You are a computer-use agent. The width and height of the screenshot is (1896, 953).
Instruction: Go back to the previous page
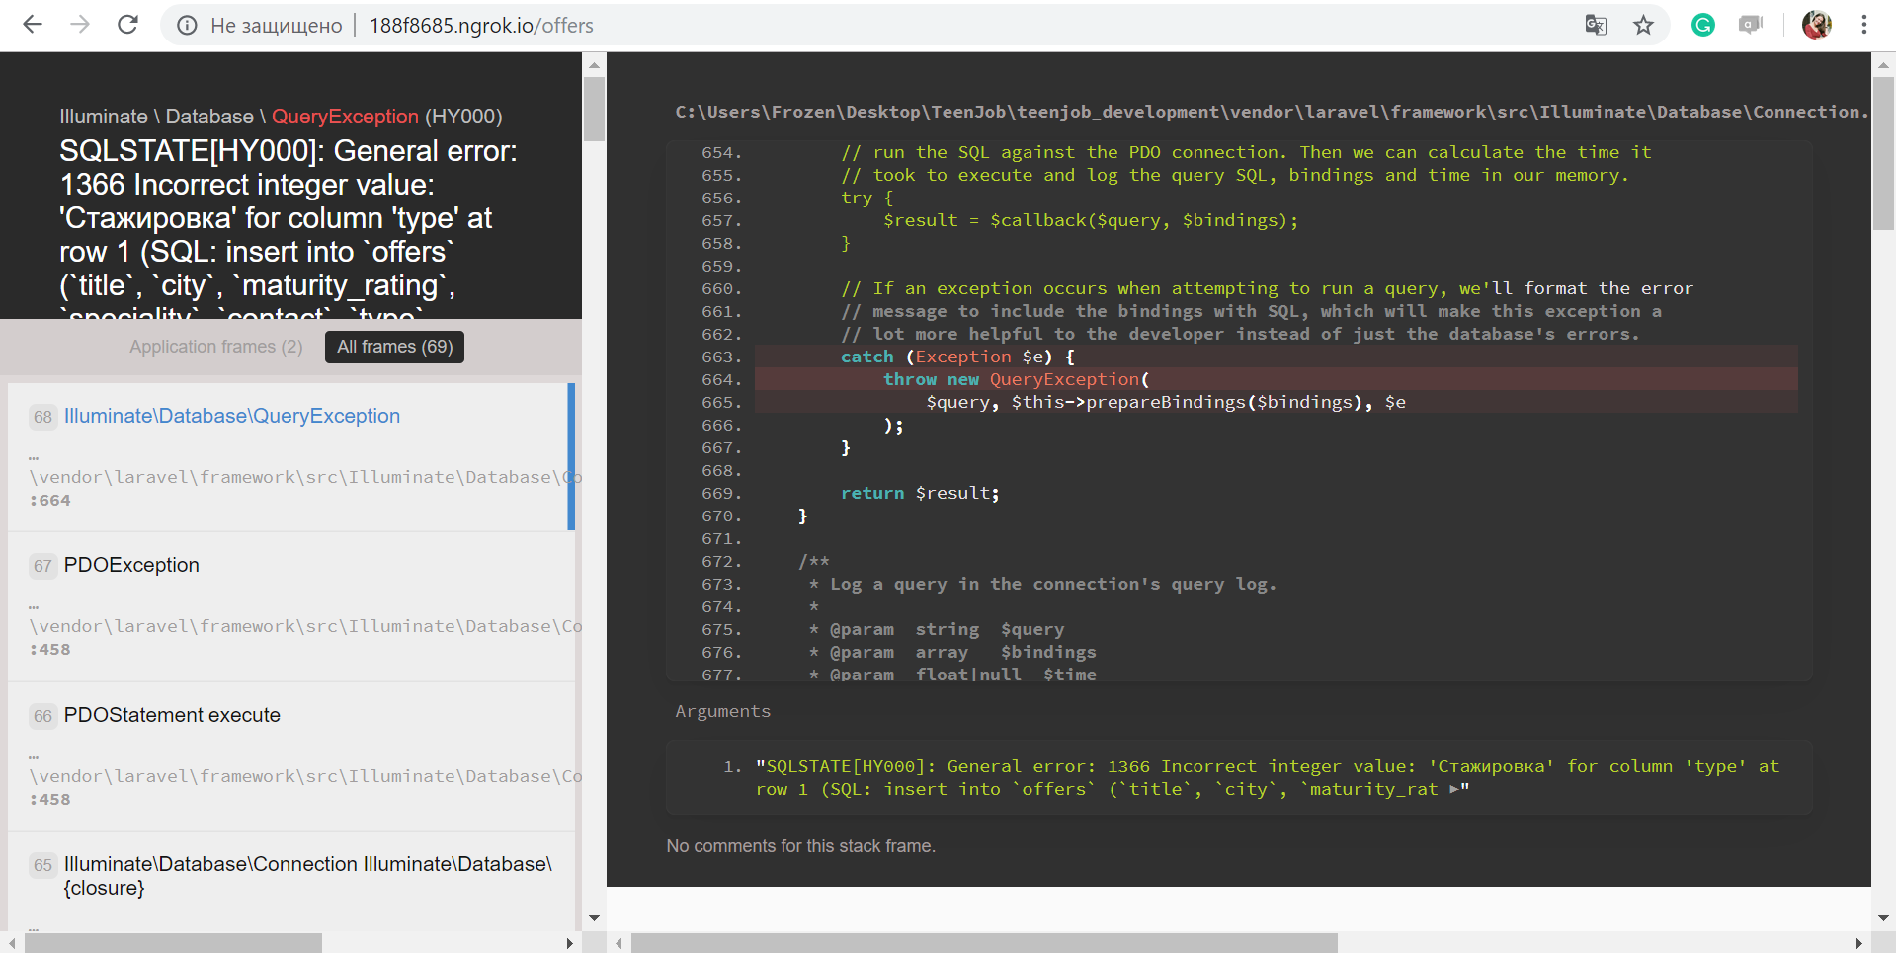[33, 25]
